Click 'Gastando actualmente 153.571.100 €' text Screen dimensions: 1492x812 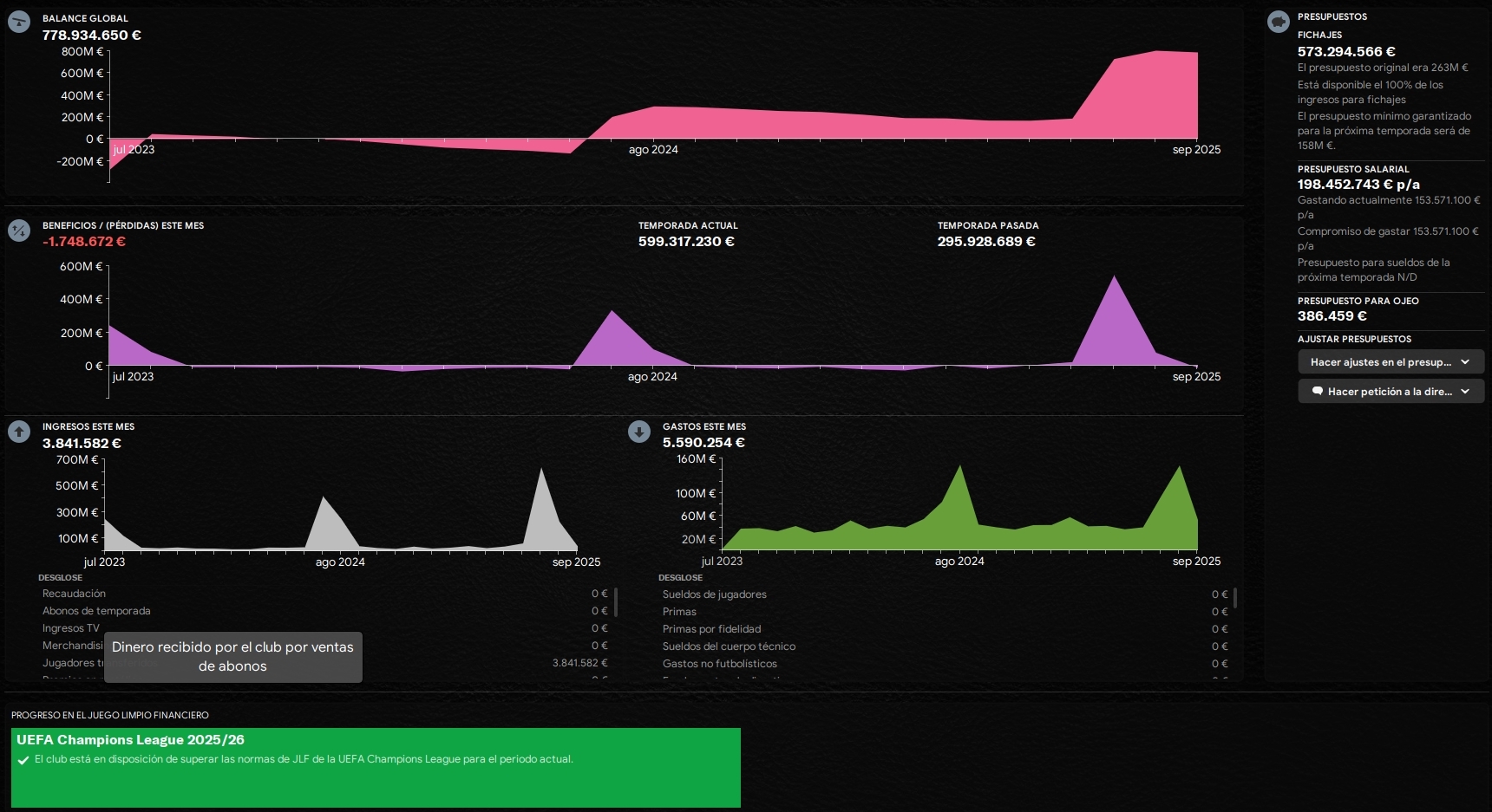(1388, 207)
